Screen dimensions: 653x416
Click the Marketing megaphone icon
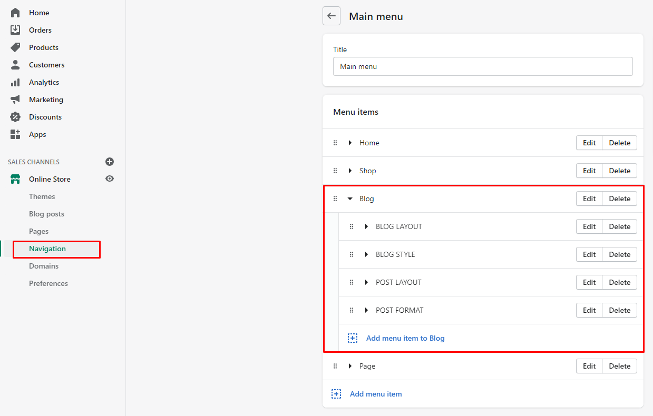click(15, 100)
